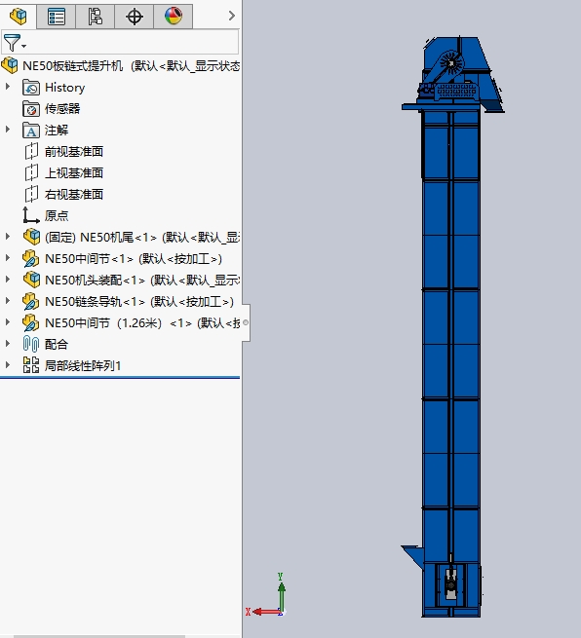Expand the NE50中间节<1> component
This screenshot has width=581, height=638.
(8, 257)
